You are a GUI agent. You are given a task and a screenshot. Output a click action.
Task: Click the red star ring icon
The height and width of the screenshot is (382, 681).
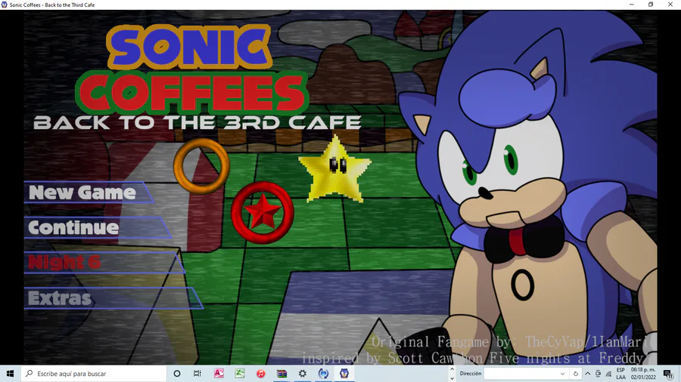pos(263,213)
